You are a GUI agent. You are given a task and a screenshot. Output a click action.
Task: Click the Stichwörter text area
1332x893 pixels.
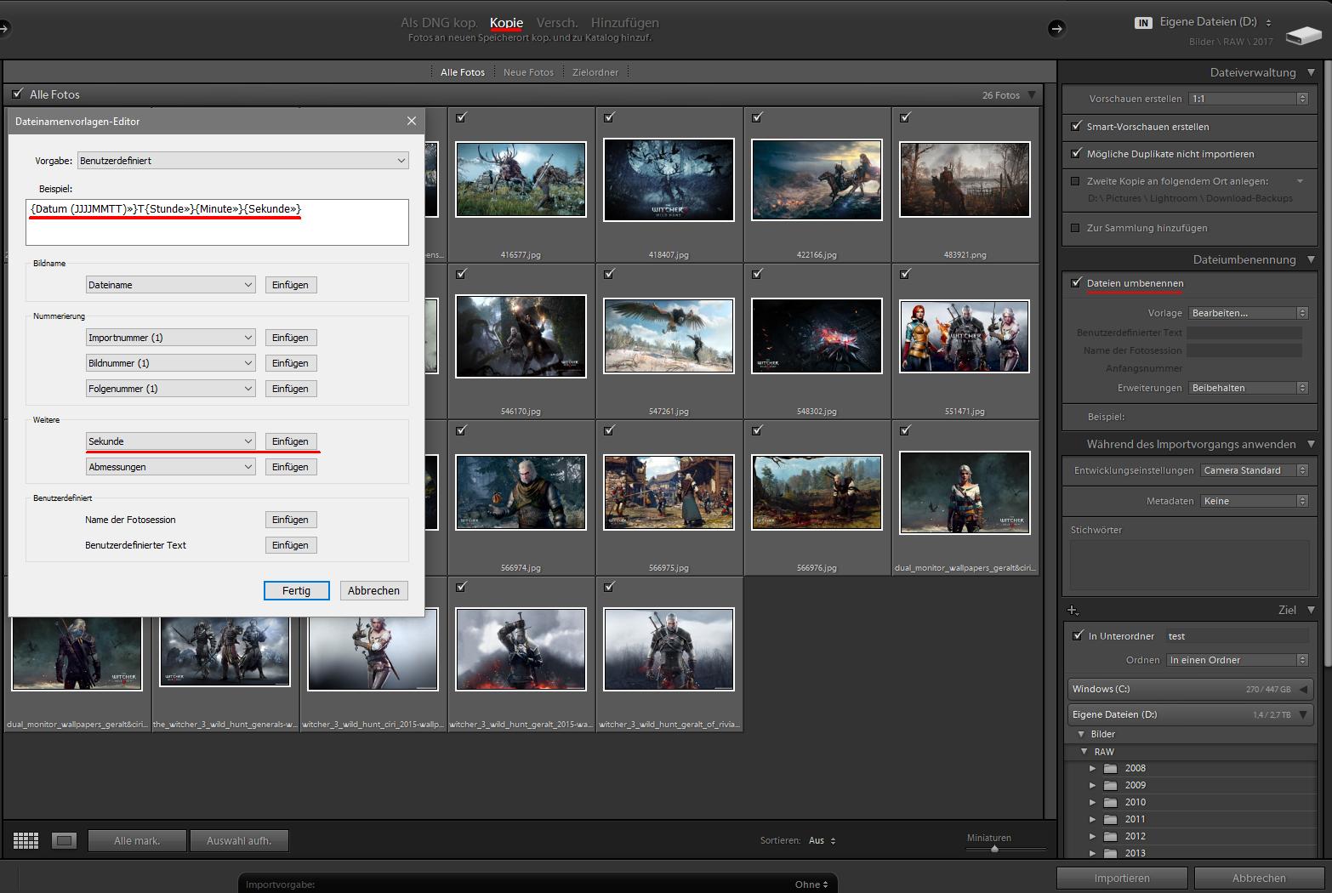(x=1189, y=565)
